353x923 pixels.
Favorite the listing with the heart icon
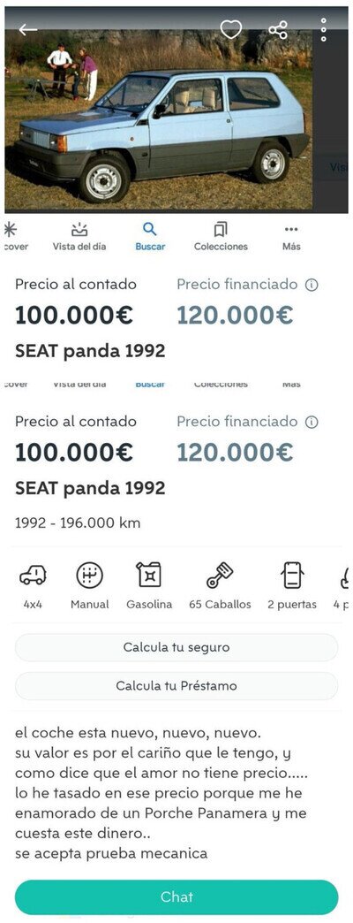pyautogui.click(x=231, y=29)
